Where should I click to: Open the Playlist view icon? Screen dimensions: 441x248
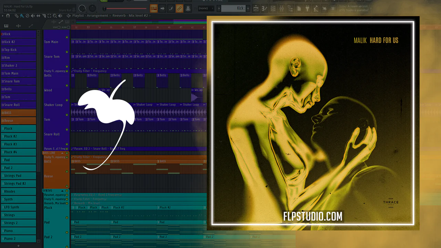257,8
